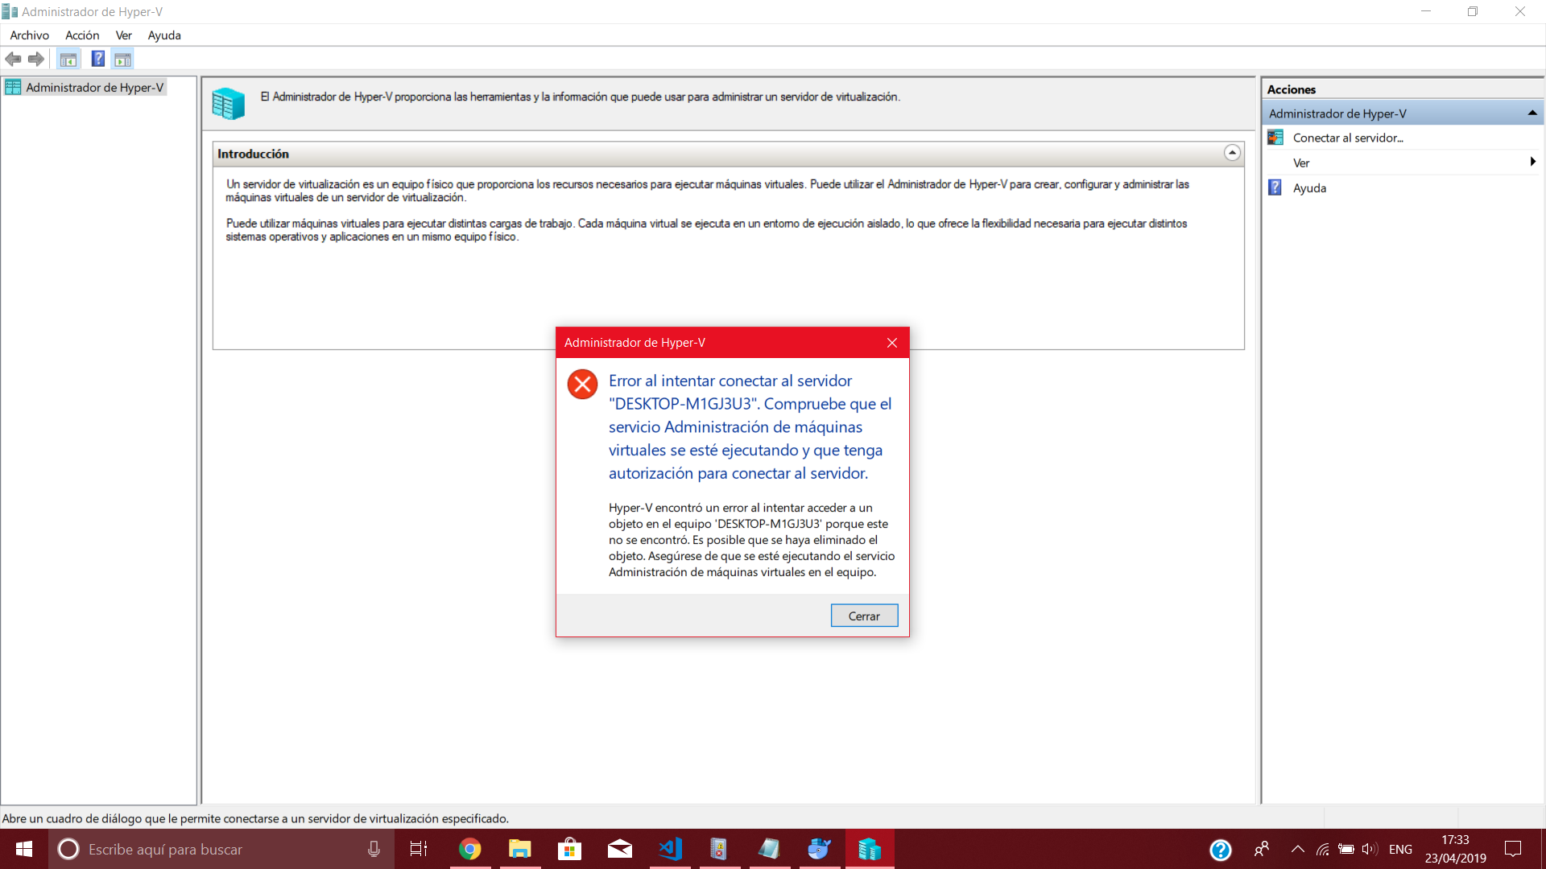Show hidden system tray icons

1297,849
